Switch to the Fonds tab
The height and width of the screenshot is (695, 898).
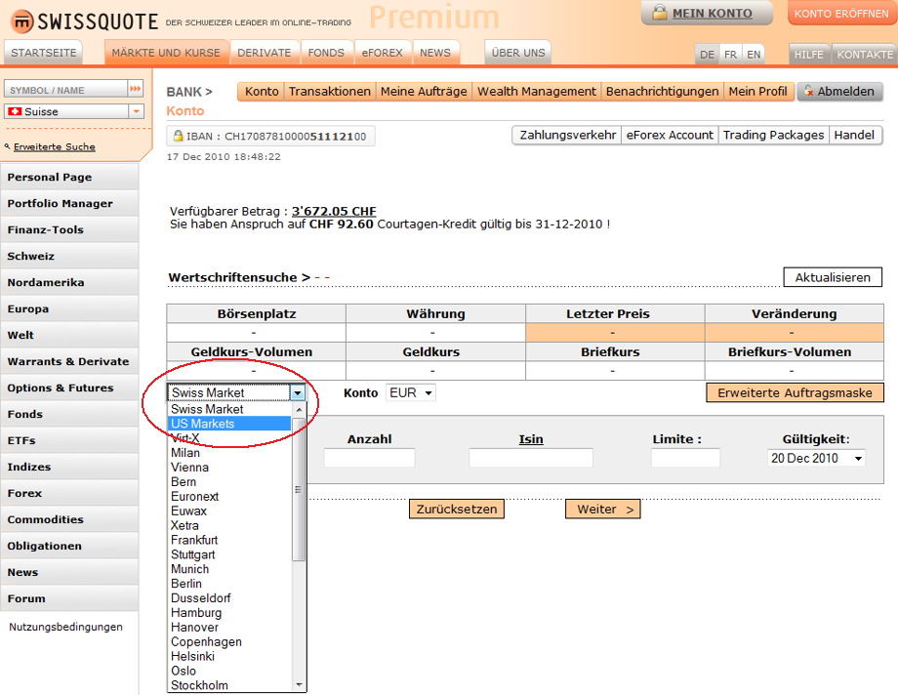[326, 53]
